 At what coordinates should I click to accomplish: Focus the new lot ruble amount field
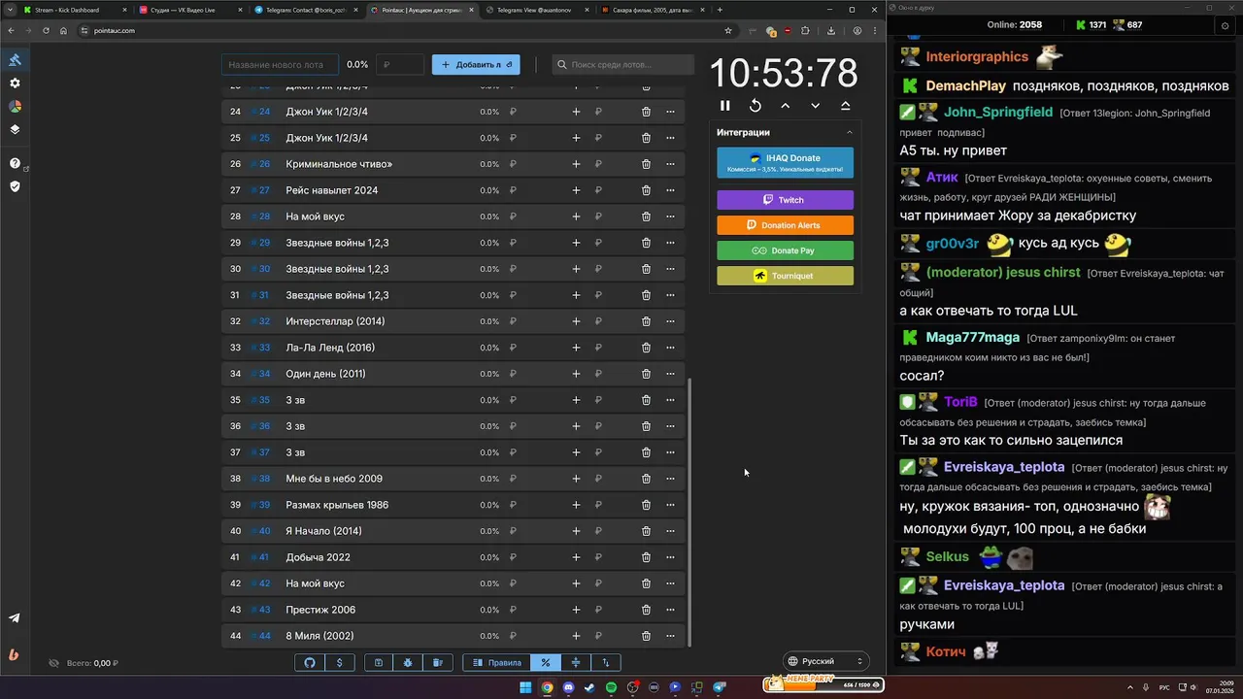[400, 65]
